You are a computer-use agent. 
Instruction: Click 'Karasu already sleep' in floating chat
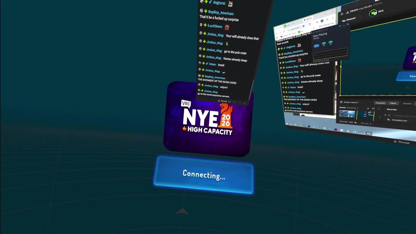pyautogui.click(x=235, y=59)
